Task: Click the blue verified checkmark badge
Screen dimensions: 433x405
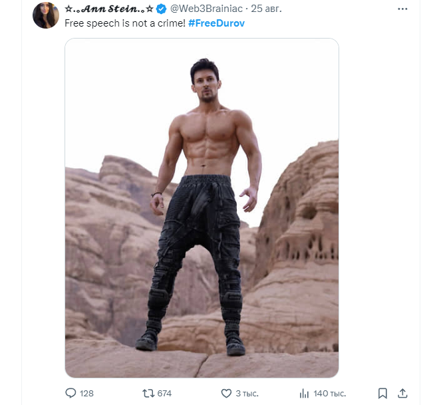Action: pos(161,9)
